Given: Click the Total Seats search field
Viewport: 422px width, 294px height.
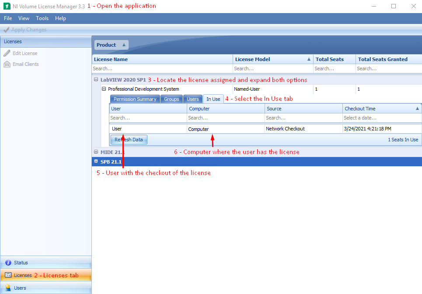Looking at the screenshot, I should coord(334,68).
